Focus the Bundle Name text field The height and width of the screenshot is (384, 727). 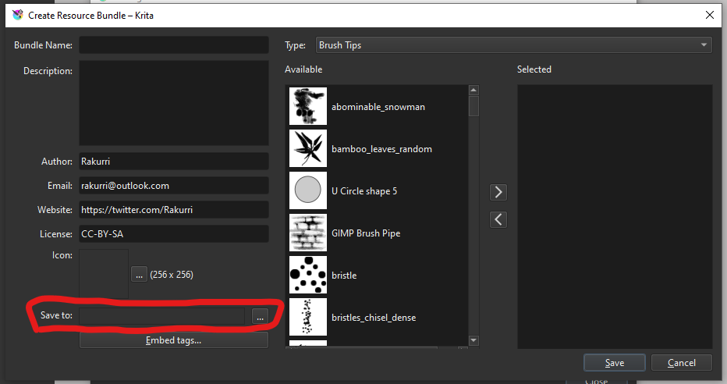coord(173,45)
